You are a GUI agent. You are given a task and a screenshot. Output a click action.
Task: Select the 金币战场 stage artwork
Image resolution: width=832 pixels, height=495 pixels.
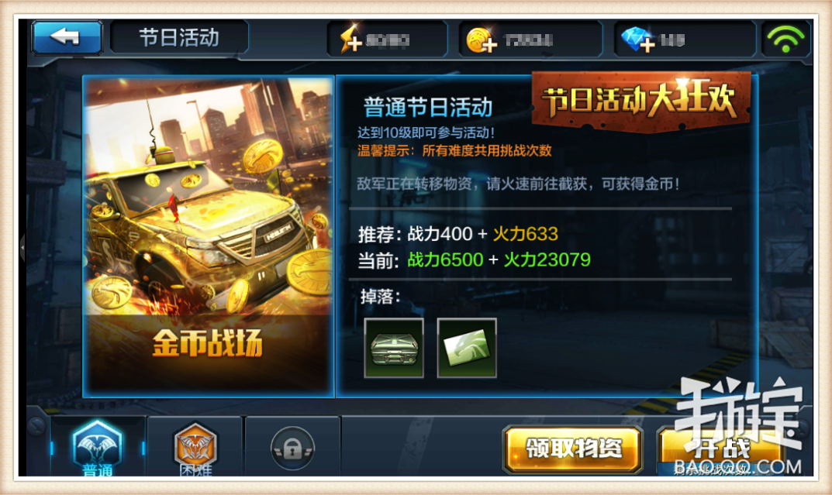click(208, 235)
